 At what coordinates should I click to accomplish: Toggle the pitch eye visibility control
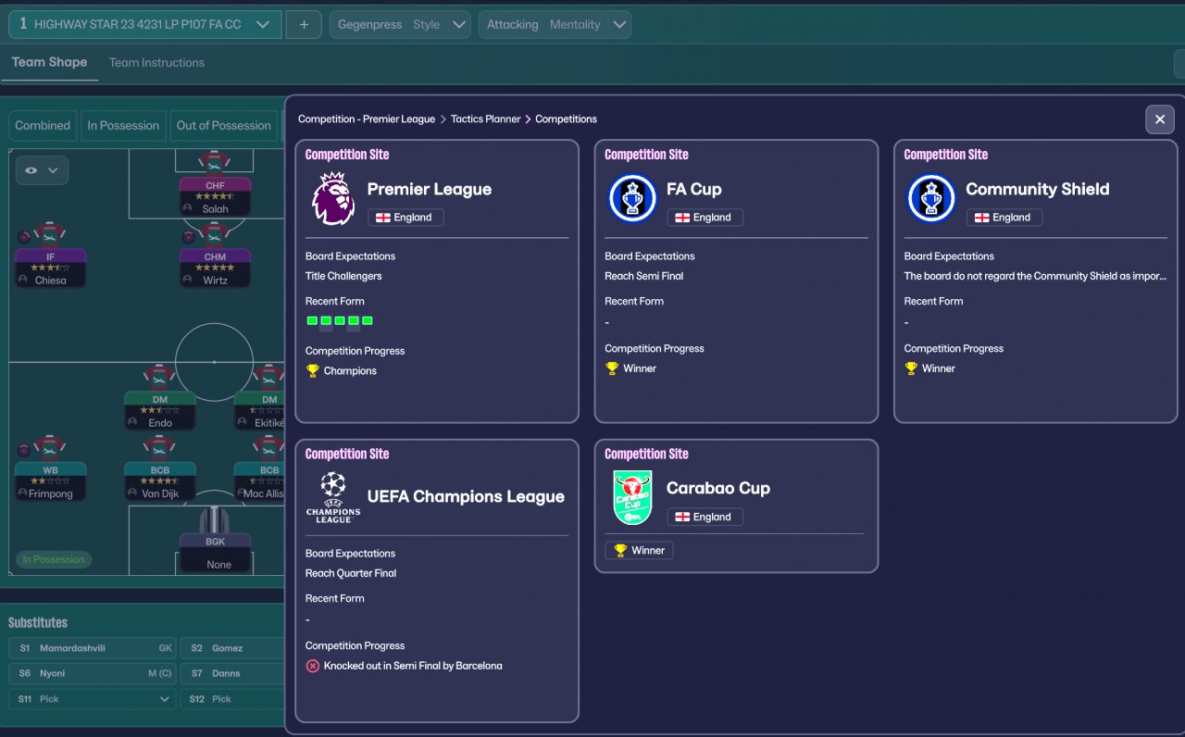(42, 170)
